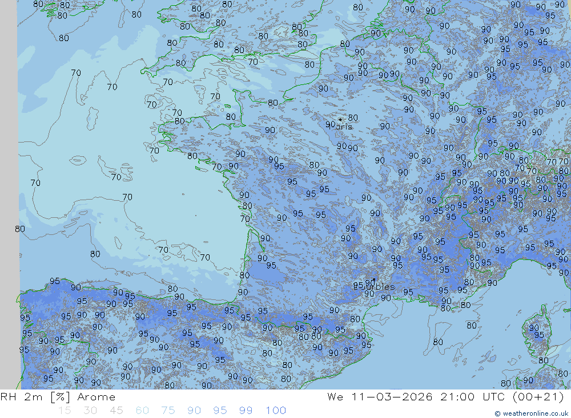Select legend value 90
Viewport: 571px width, 418px height.
[x=194, y=411]
